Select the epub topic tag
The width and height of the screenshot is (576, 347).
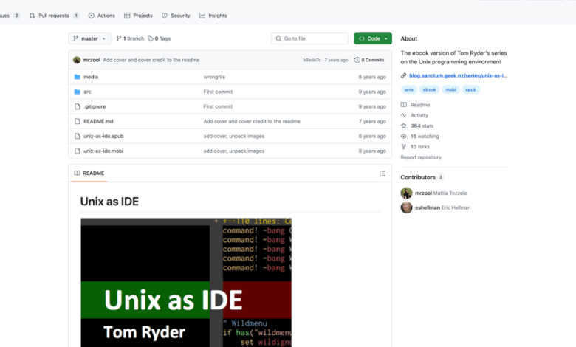coord(471,89)
